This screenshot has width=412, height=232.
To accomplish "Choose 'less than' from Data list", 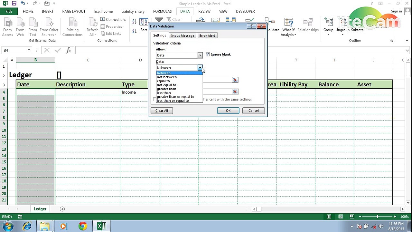I will click(164, 93).
